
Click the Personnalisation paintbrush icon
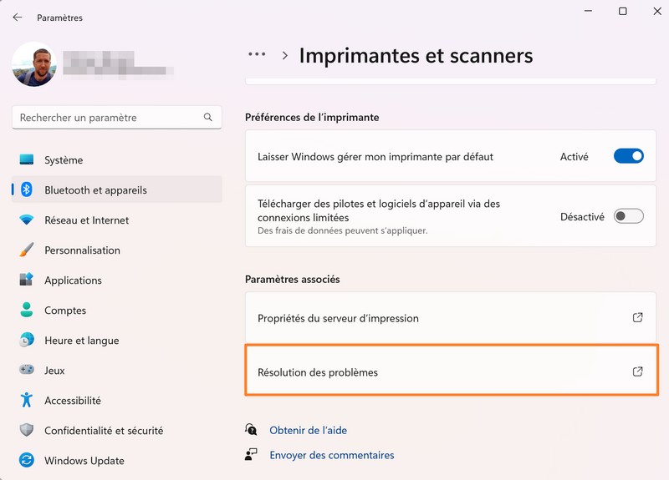point(27,250)
